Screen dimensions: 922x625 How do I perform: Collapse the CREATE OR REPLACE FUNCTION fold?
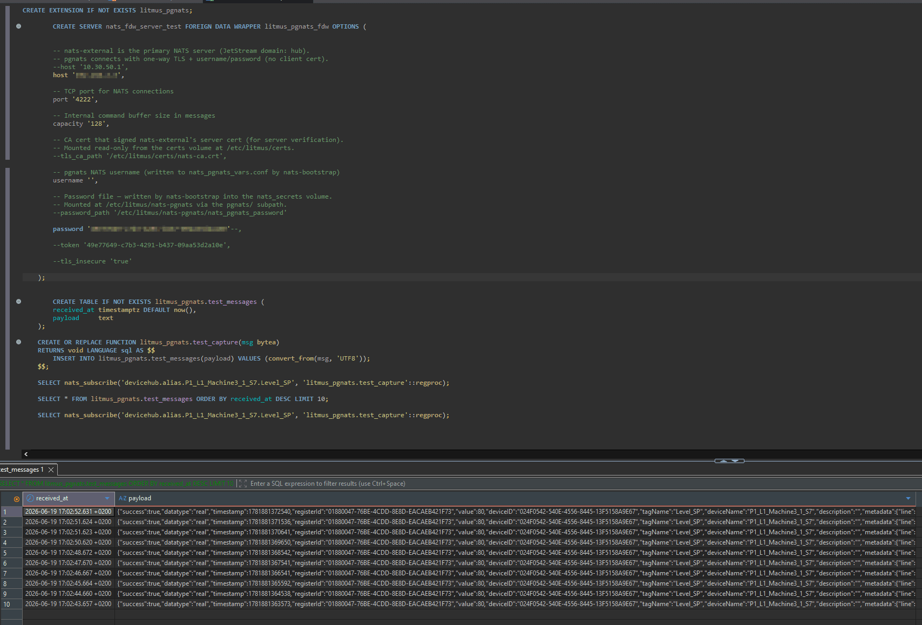pyautogui.click(x=19, y=342)
